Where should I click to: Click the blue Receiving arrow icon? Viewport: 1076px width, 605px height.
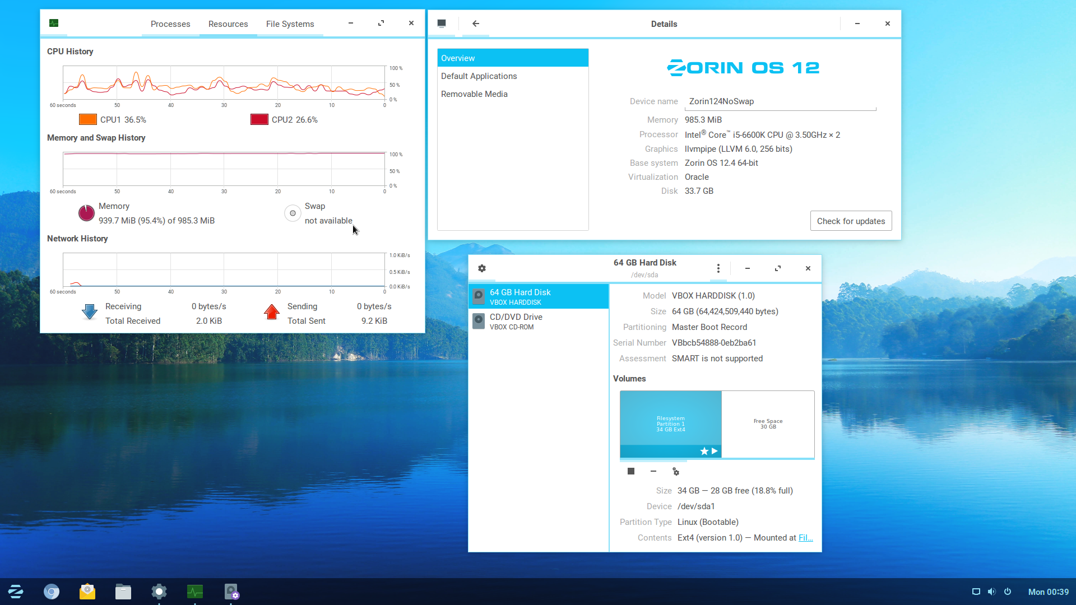click(90, 312)
